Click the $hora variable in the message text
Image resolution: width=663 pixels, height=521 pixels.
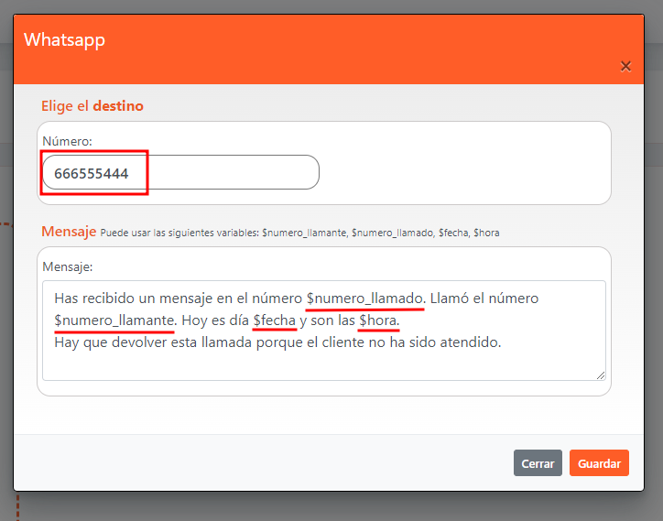tap(378, 320)
